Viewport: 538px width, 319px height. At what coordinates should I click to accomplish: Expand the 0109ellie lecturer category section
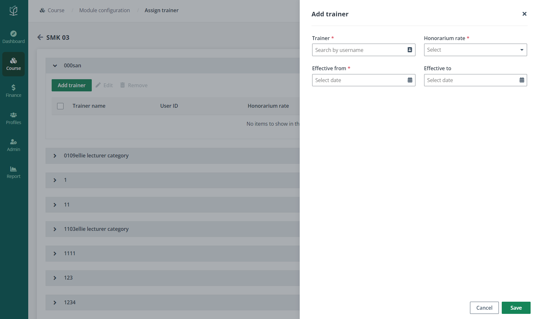point(55,156)
